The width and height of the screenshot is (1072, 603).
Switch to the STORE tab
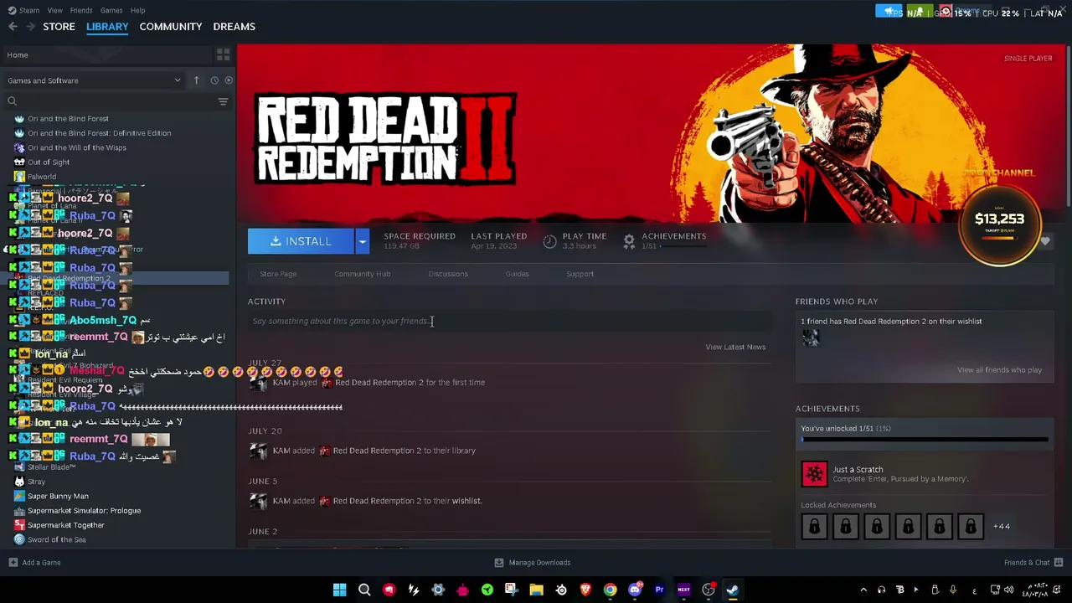(59, 27)
